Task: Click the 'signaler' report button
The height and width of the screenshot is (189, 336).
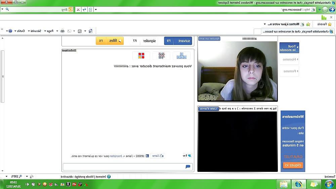Action: pyautogui.click(x=149, y=41)
